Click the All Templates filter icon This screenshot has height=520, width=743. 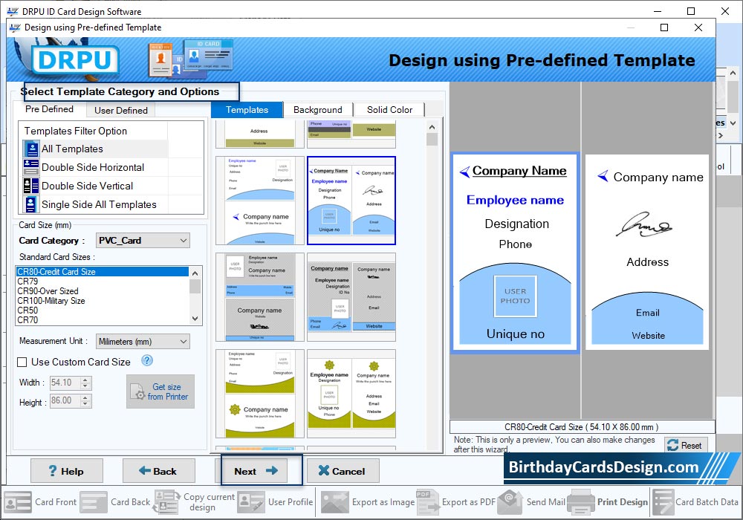(x=31, y=149)
